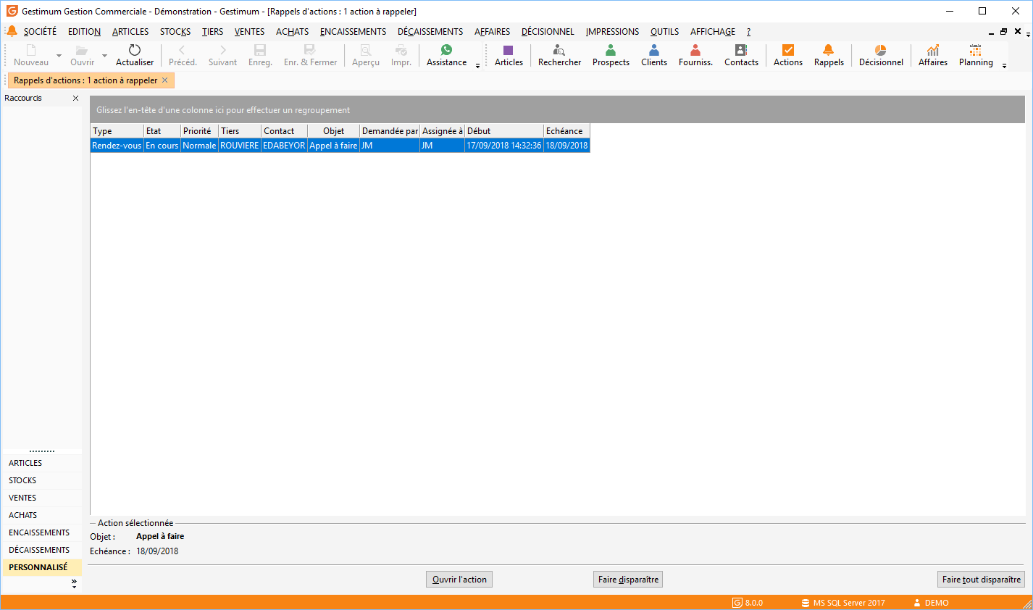Open the ARTICLES menu
Screen dimensions: 1033x610
(130, 32)
